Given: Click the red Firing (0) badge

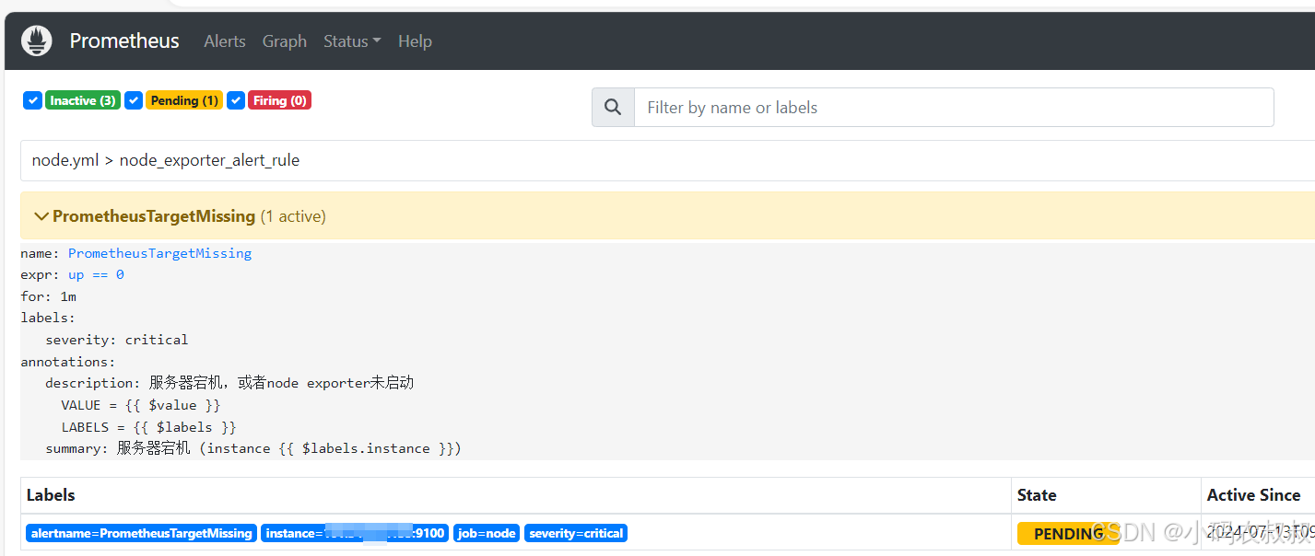Looking at the screenshot, I should pos(280,100).
